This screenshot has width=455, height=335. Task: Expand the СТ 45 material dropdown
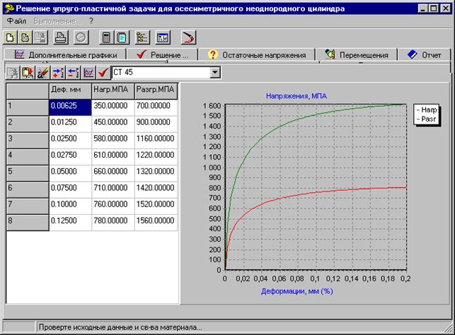[215, 72]
